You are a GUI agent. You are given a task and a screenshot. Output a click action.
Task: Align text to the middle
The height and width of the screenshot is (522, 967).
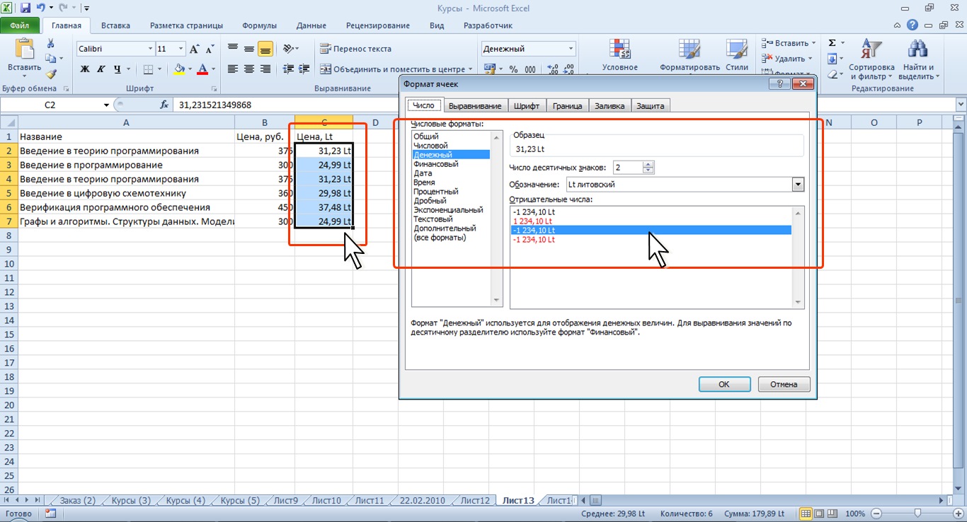coord(248,49)
